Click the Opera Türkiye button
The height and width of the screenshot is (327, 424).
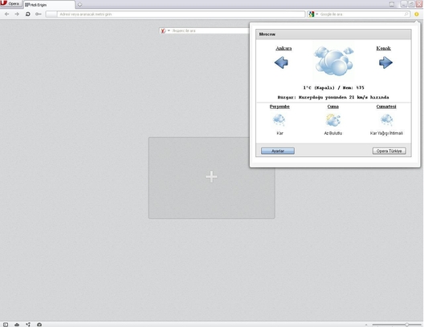click(x=389, y=151)
